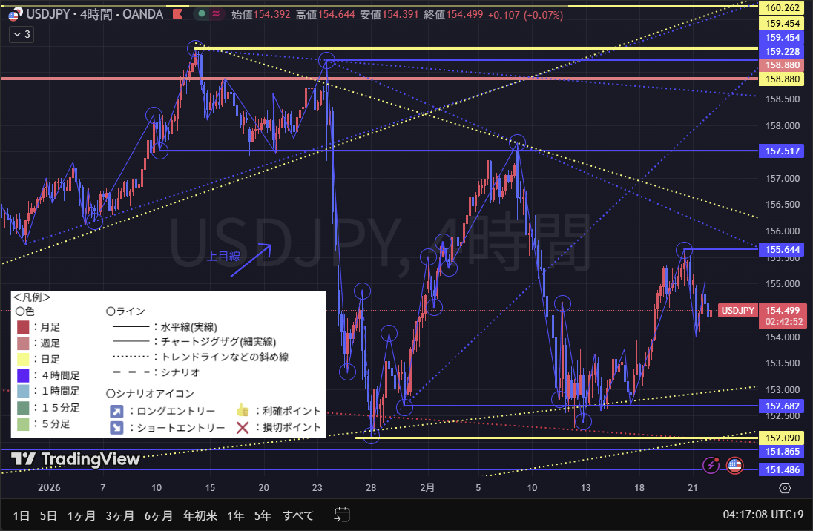Expand the collapsed indicators legend (3)
This screenshot has height=531, width=813.
21,34
